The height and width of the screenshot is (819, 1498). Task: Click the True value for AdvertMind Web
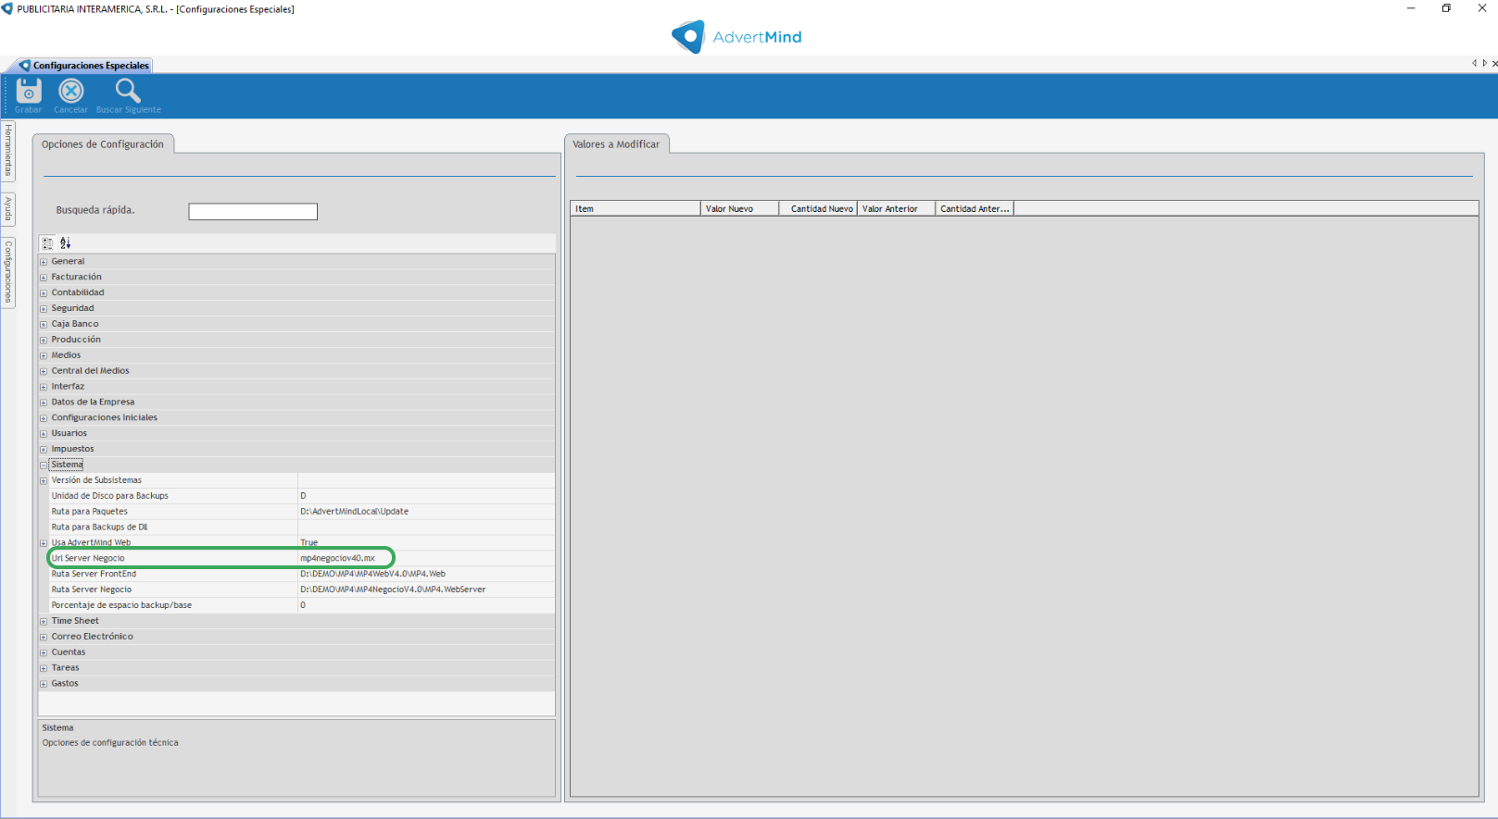click(427, 543)
